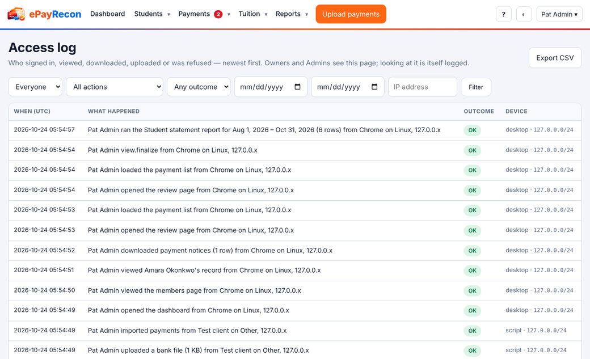
Task: Click timestamp 2026-10-24 05:54:51
Action: click(x=44, y=270)
